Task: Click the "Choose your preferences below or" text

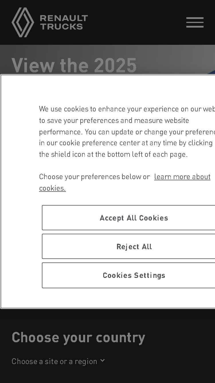Action: [x=94, y=177]
